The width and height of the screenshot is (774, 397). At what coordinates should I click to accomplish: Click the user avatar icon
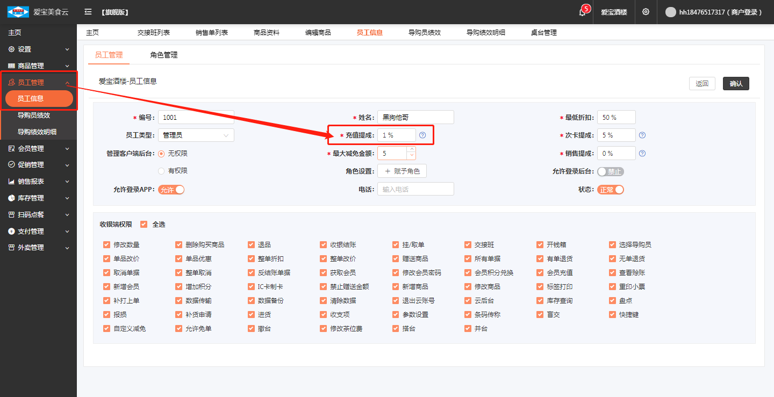click(670, 12)
